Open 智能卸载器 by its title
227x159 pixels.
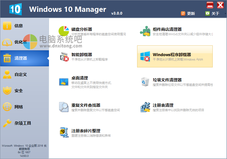click(x=82, y=55)
